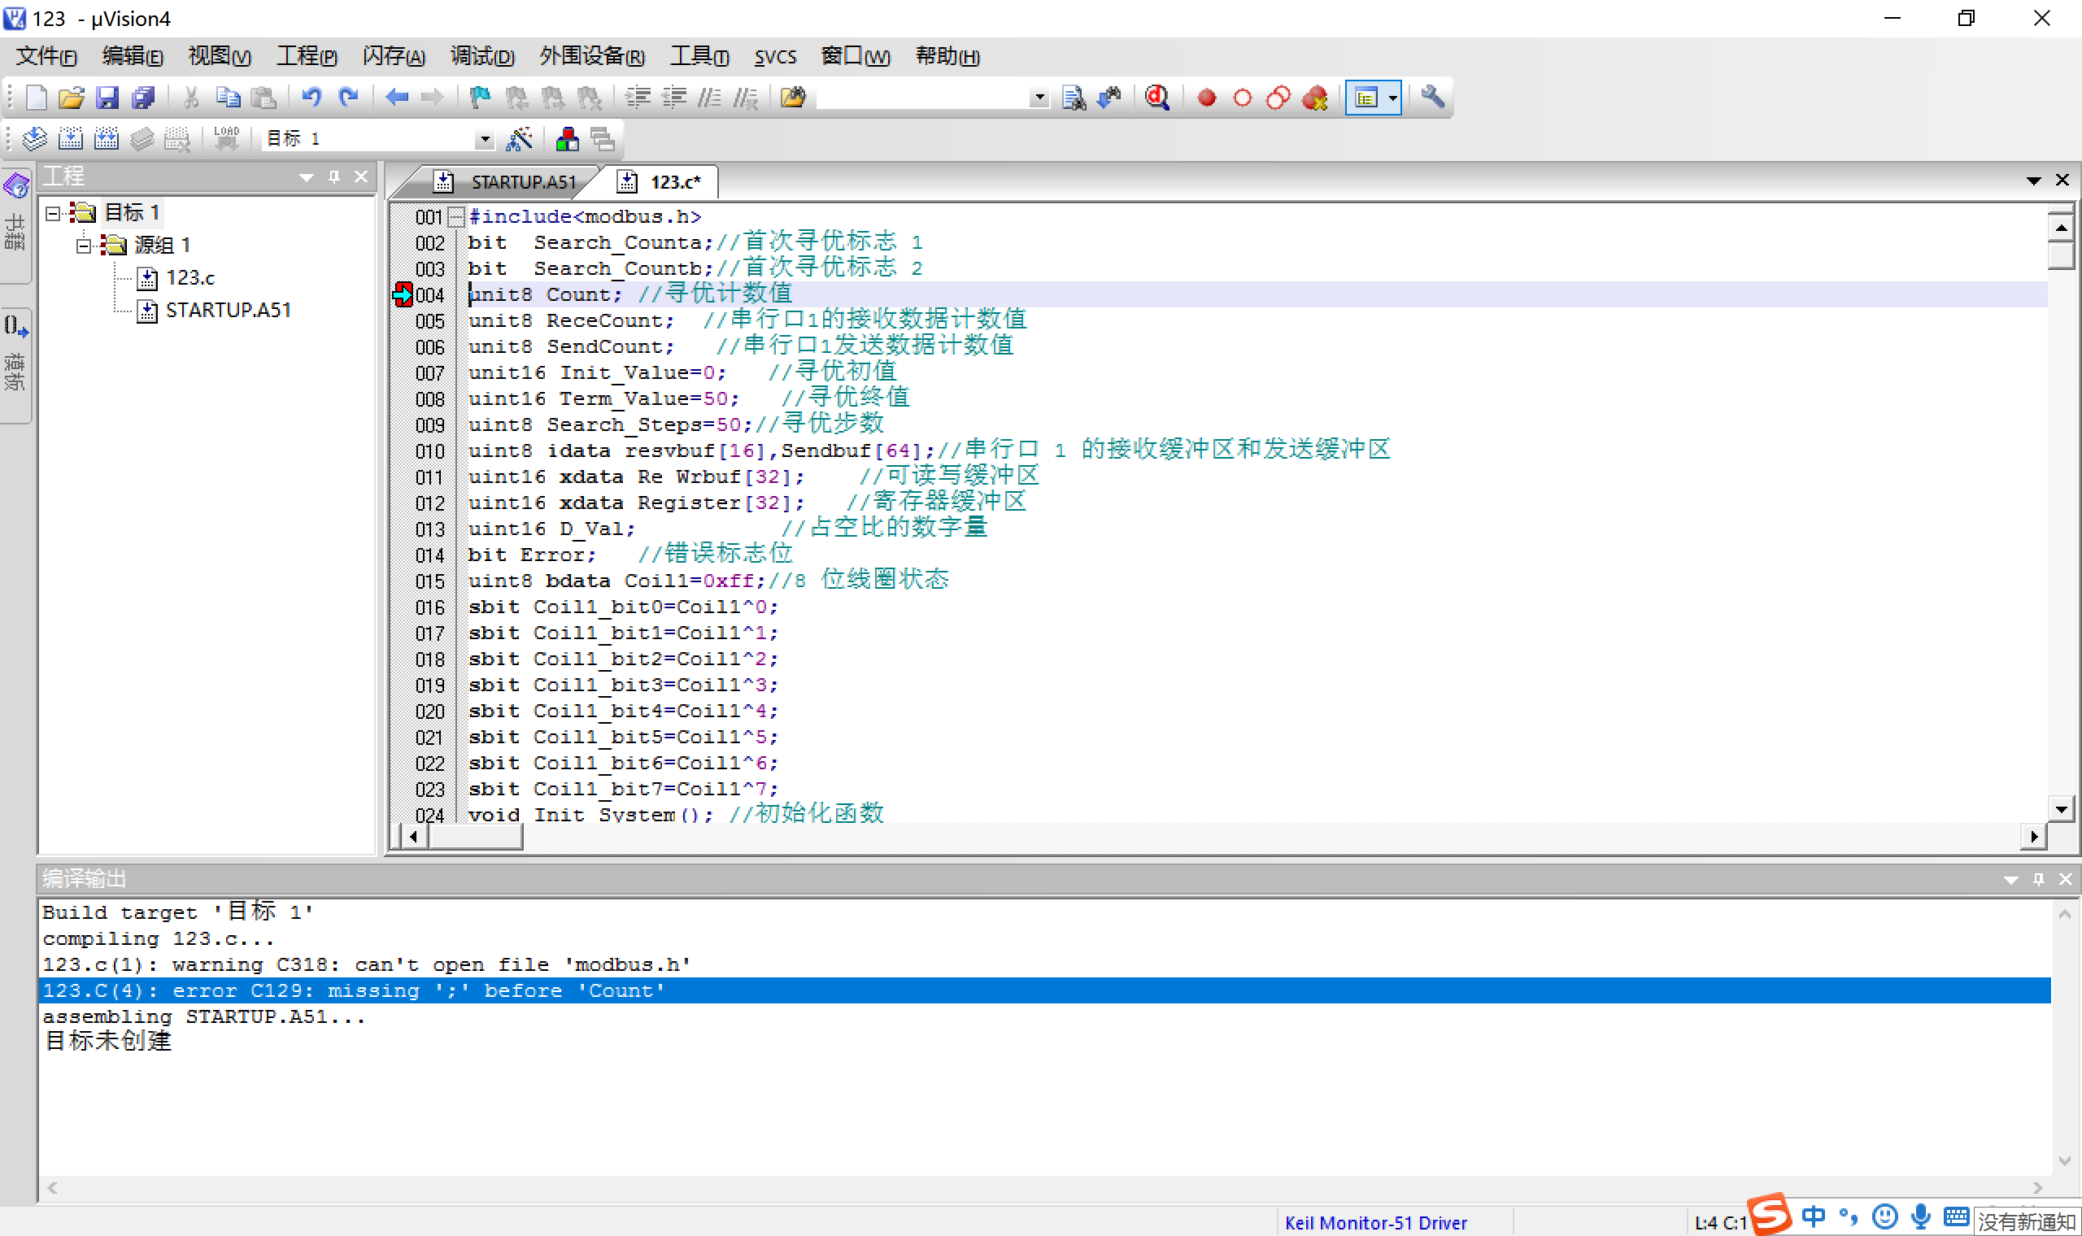Unindent the selected lines
Screen dimensions: 2082x1236
673,98
